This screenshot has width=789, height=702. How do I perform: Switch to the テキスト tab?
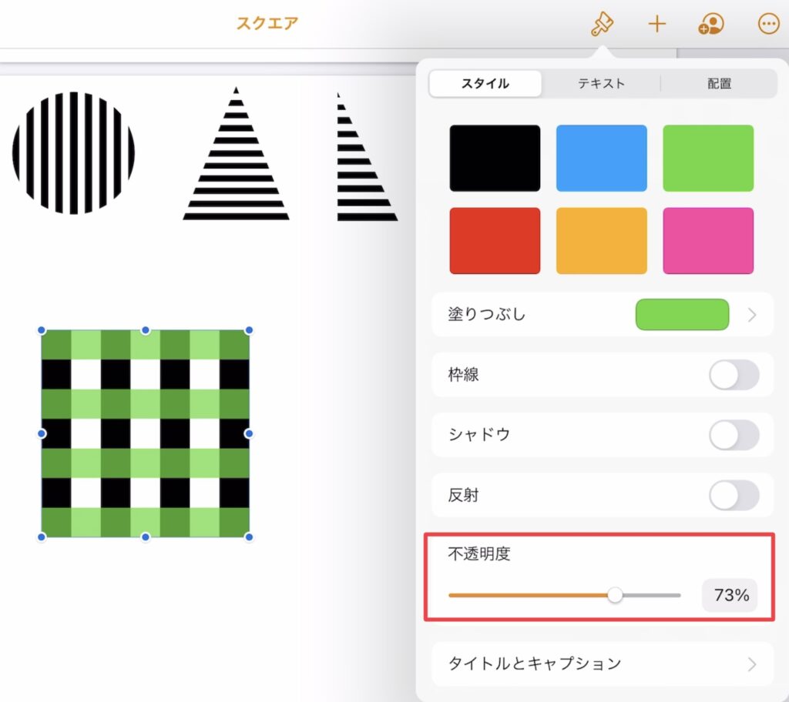pos(601,83)
